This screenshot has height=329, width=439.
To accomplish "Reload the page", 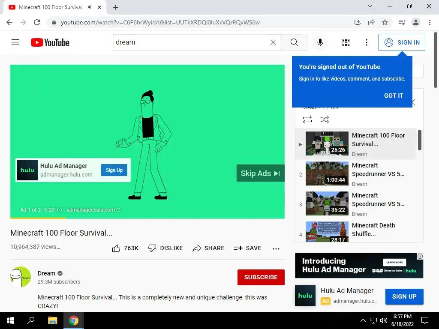I will (x=37, y=22).
